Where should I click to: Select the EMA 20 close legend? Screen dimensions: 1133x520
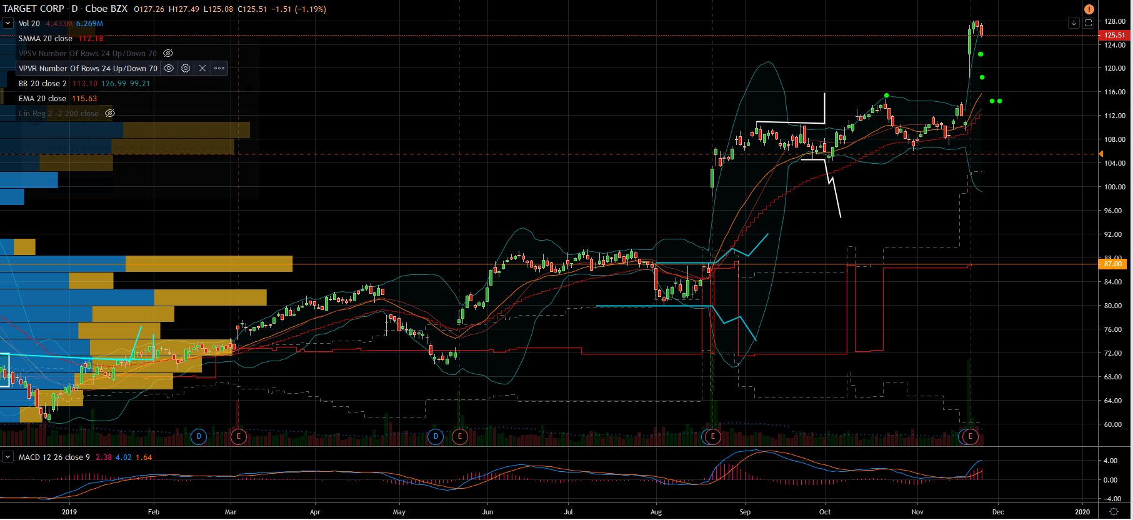click(42, 98)
